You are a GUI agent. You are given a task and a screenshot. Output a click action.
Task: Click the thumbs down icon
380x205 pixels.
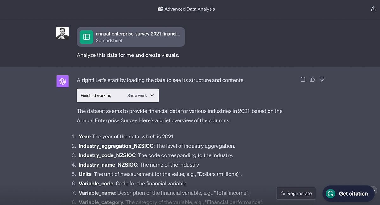(x=322, y=79)
